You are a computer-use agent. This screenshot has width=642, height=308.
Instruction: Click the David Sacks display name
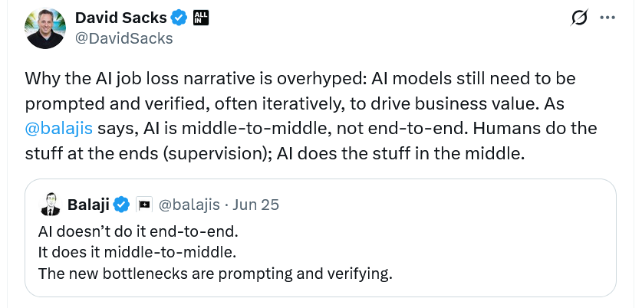pos(120,18)
